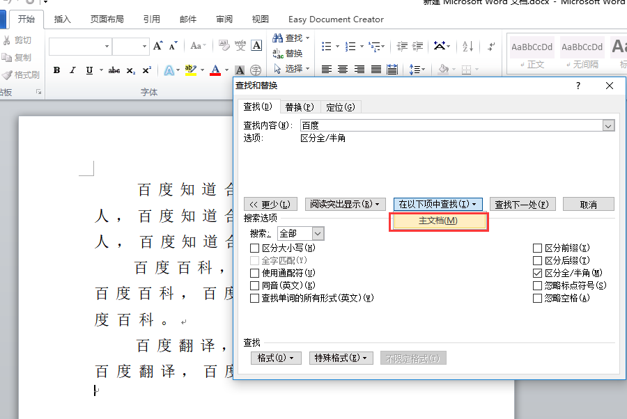Image resolution: width=627 pixels, height=419 pixels.
Task: Switch to 替换(P) tab in dialog
Action: (300, 107)
